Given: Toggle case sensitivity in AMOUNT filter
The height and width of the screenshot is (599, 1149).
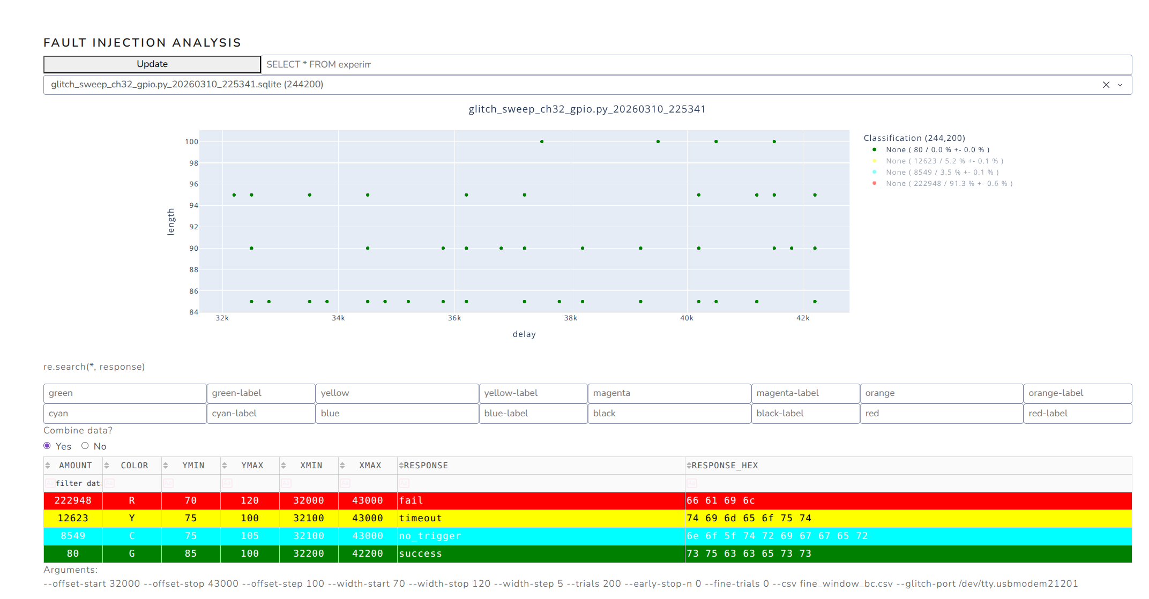Looking at the screenshot, I should click(x=50, y=483).
